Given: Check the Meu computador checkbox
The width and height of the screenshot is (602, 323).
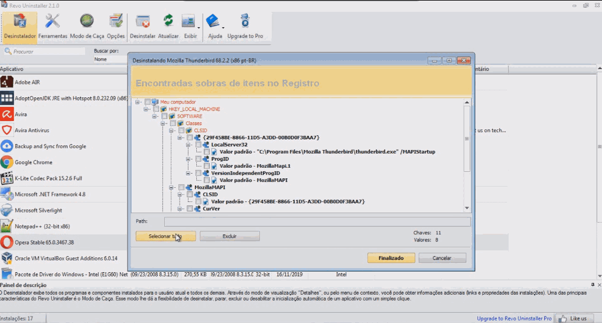Looking at the screenshot, I should [148, 102].
